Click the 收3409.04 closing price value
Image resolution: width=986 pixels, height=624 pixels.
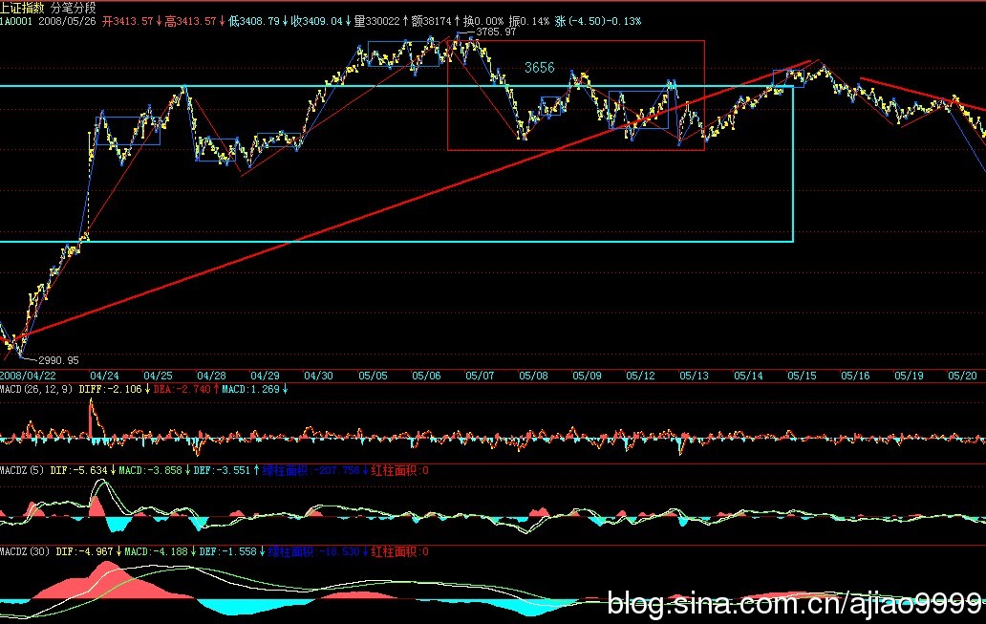316,20
